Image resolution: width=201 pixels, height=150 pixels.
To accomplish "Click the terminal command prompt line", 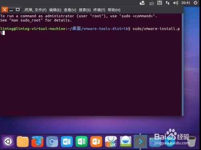I will pos(90,31).
